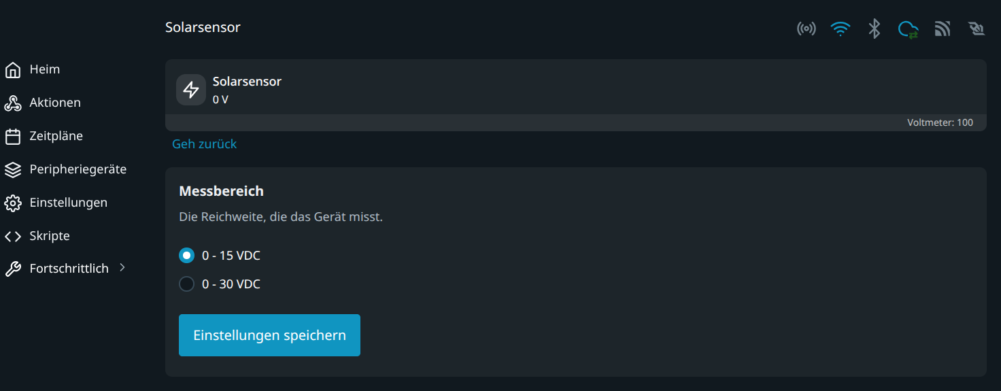Open the cloud sync status icon
The width and height of the screenshot is (1001, 391).
[908, 29]
